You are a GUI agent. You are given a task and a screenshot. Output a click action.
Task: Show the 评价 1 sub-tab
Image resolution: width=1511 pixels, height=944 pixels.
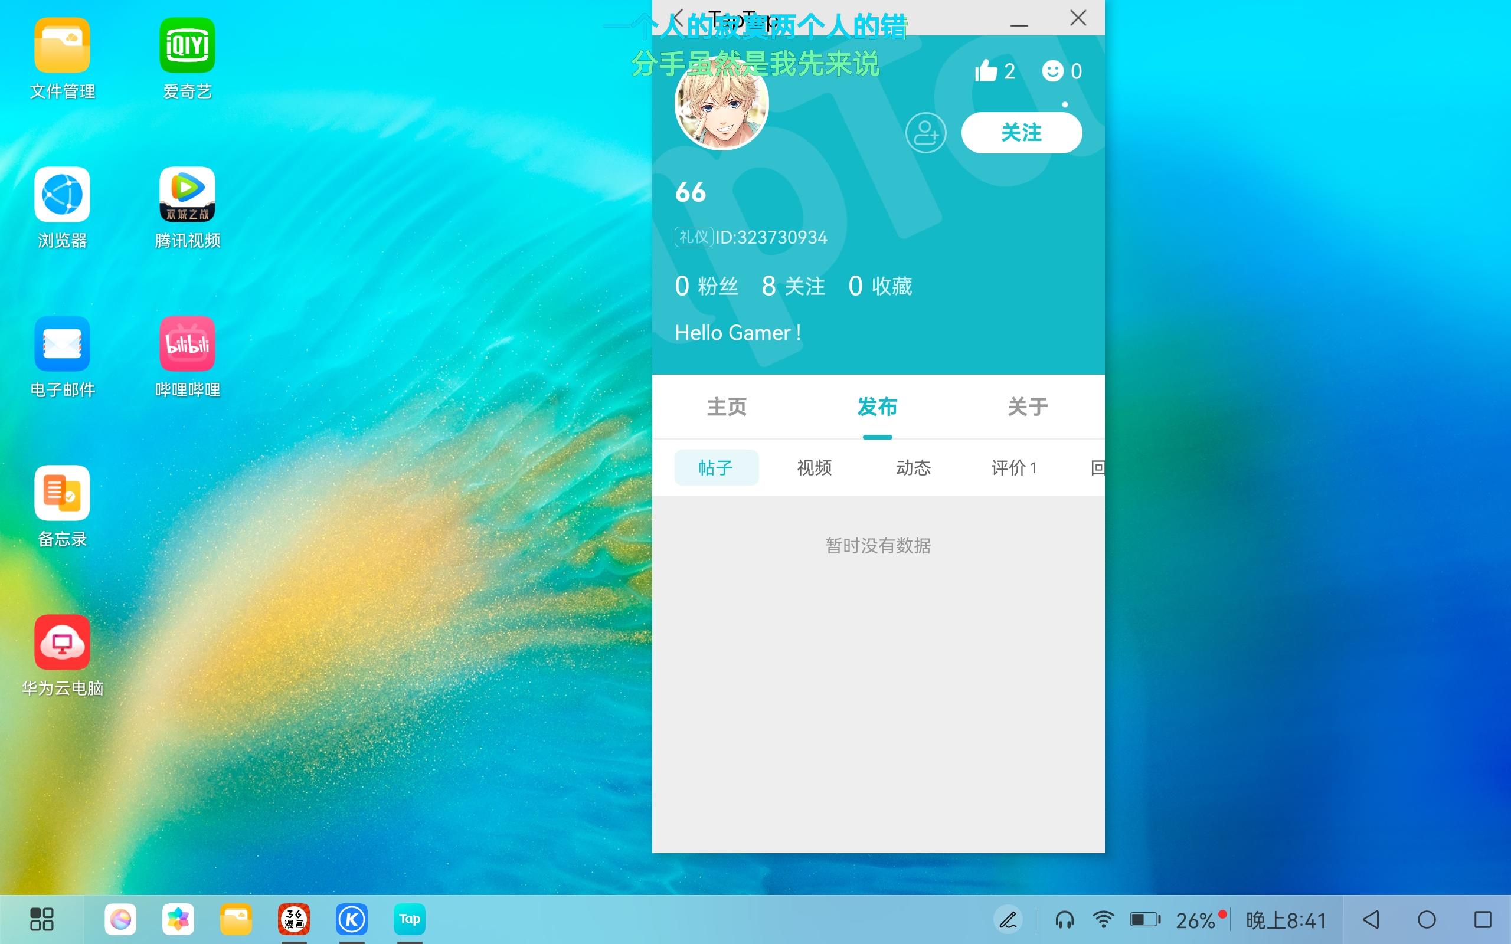coord(1014,467)
